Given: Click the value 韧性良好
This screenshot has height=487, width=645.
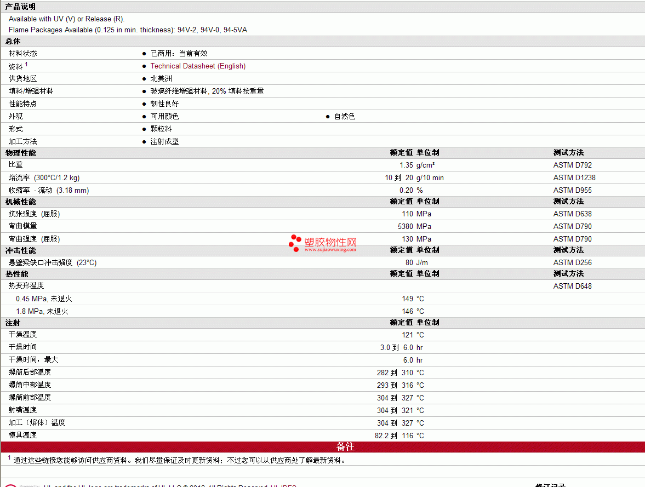Looking at the screenshot, I should (164, 104).
